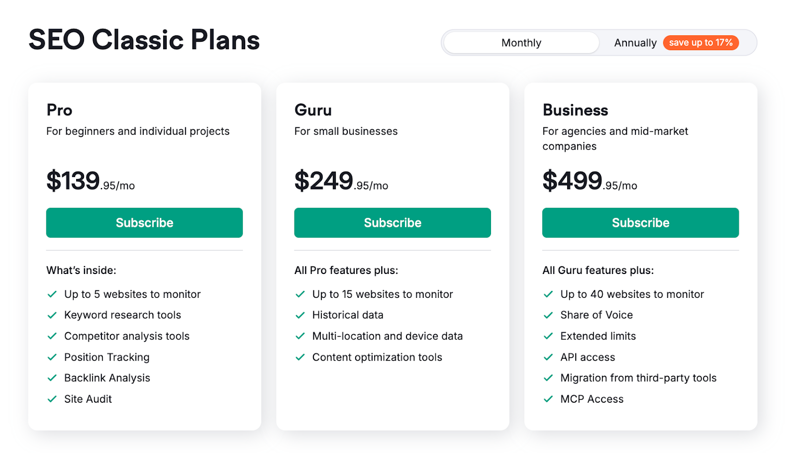Select the Pro plan card title
Viewport: 796px width, 453px height.
59,110
